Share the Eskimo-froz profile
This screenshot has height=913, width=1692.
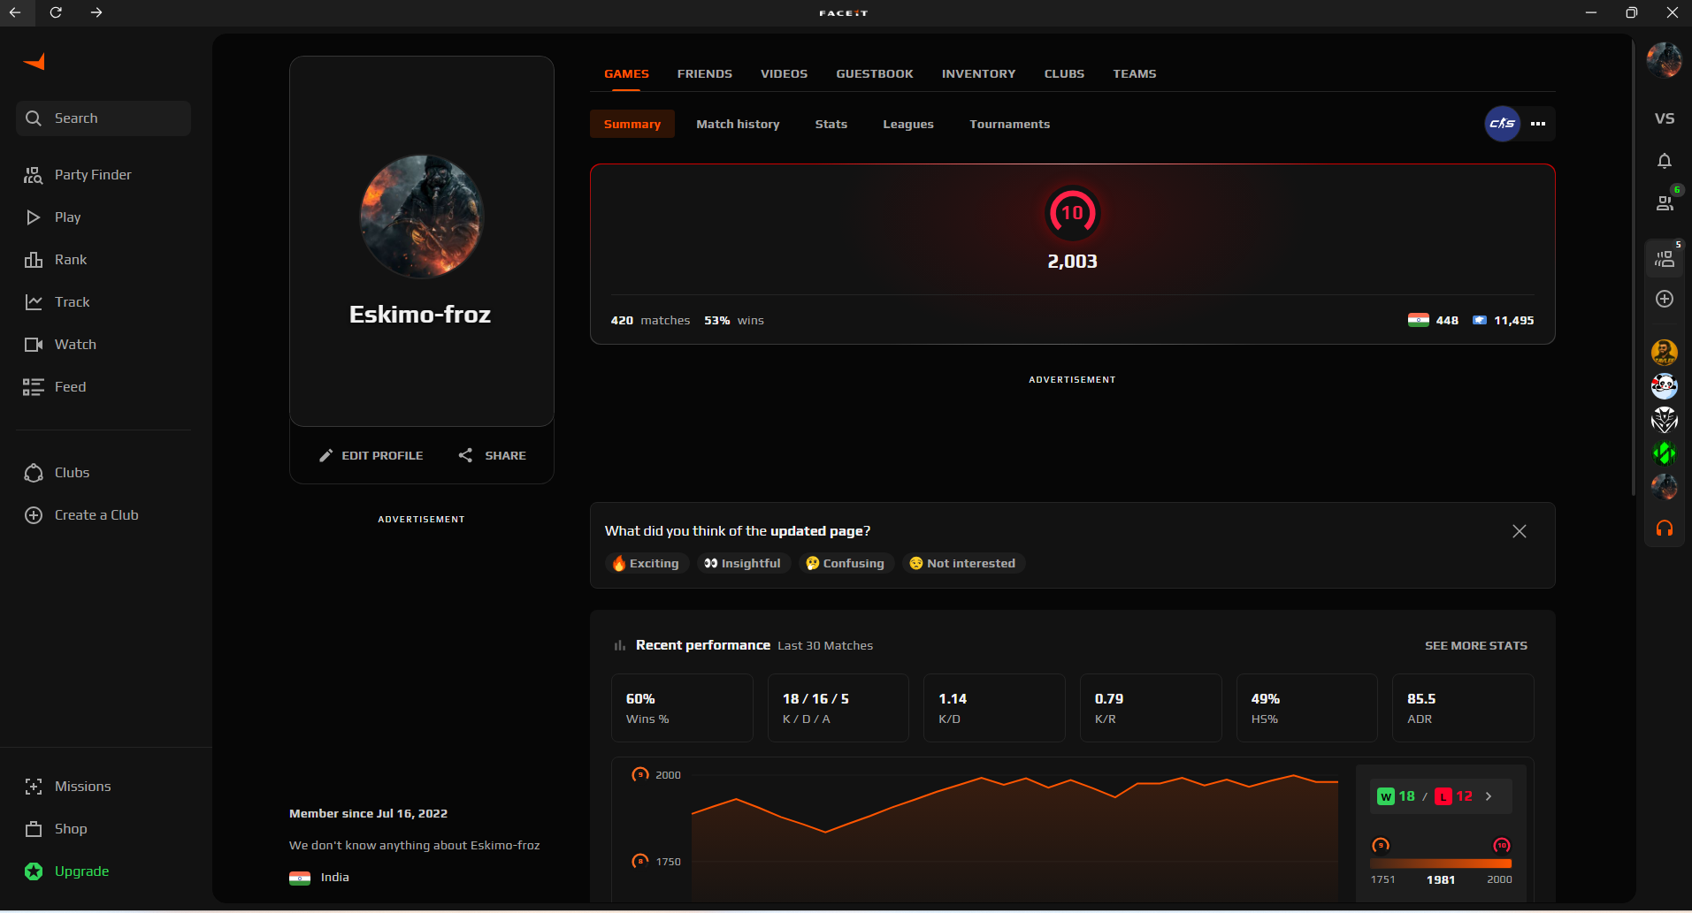point(492,455)
